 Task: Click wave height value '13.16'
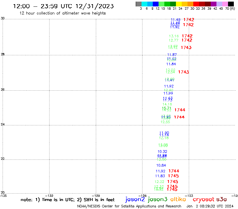pyautogui.click(x=174, y=36)
